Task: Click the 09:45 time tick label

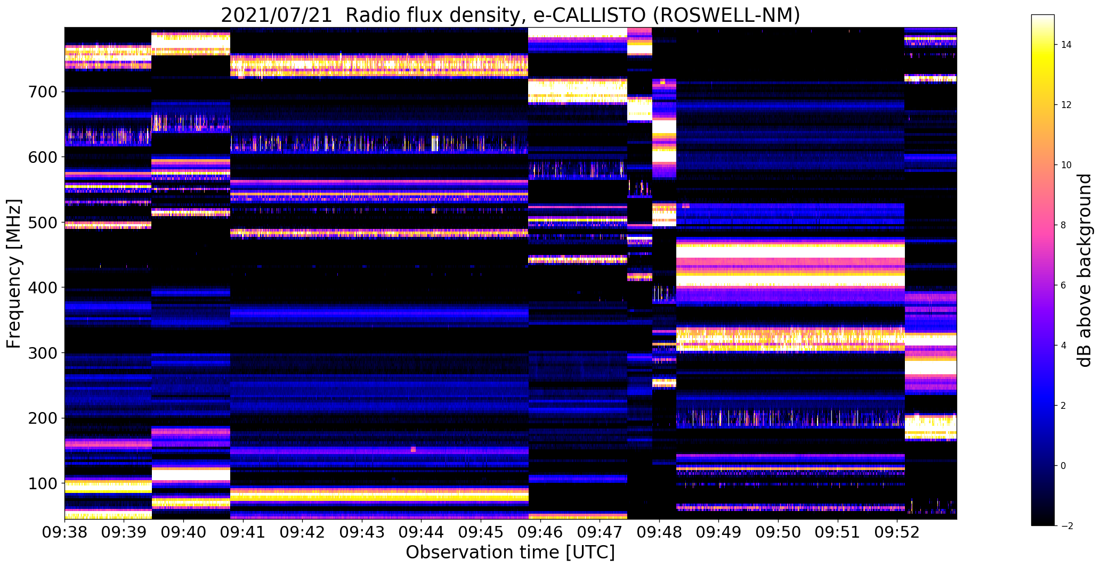Action: [x=481, y=532]
